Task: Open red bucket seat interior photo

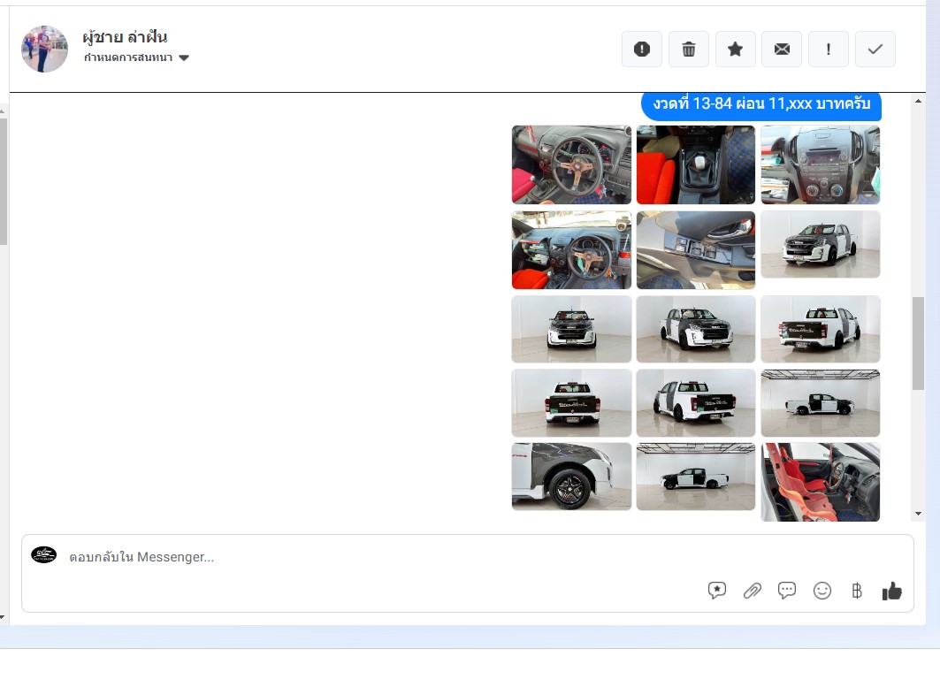Action: [x=821, y=482]
